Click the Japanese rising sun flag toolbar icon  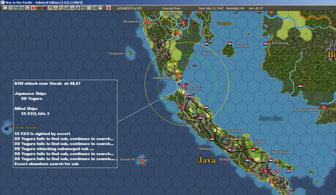[x=33, y=8]
